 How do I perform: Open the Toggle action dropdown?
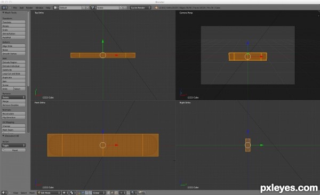coord(13,145)
